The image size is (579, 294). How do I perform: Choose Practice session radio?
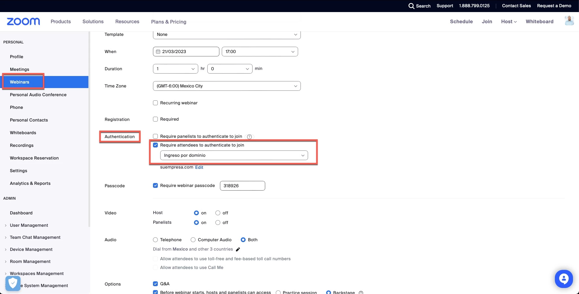[x=278, y=292]
